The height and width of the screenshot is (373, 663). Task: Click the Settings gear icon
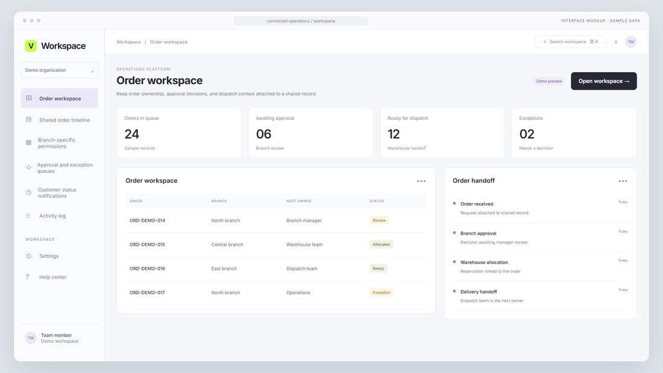pos(29,256)
